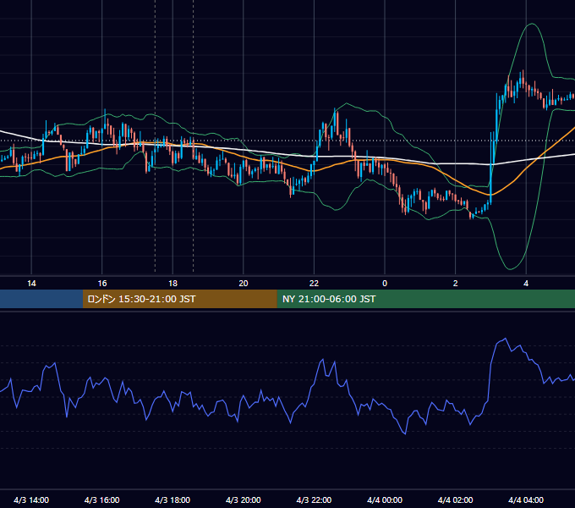Click the 4/3 18:00 date label
The height and width of the screenshot is (508, 575).
(172, 500)
